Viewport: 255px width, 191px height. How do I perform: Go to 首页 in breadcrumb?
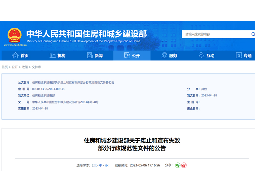tap(4, 67)
